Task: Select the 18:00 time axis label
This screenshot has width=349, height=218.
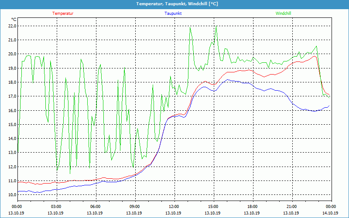Action: 252,207
